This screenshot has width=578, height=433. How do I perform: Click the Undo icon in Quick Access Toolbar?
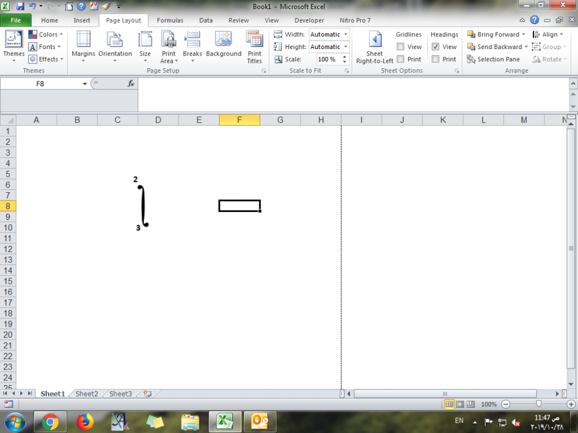tap(32, 6)
